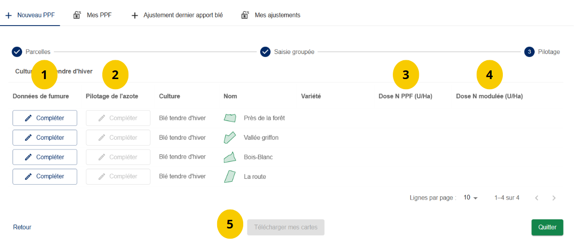Click the bag icon beside Mes ajustements
This screenshot has width=581, height=242.
click(245, 15)
